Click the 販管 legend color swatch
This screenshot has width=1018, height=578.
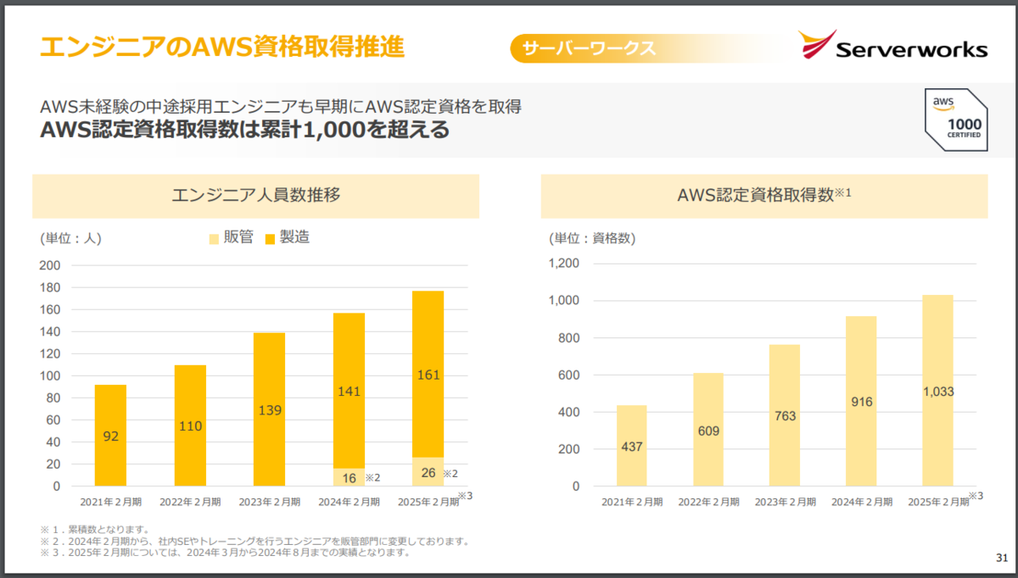tap(214, 239)
